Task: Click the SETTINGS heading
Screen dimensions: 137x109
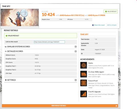Action: 11,80
